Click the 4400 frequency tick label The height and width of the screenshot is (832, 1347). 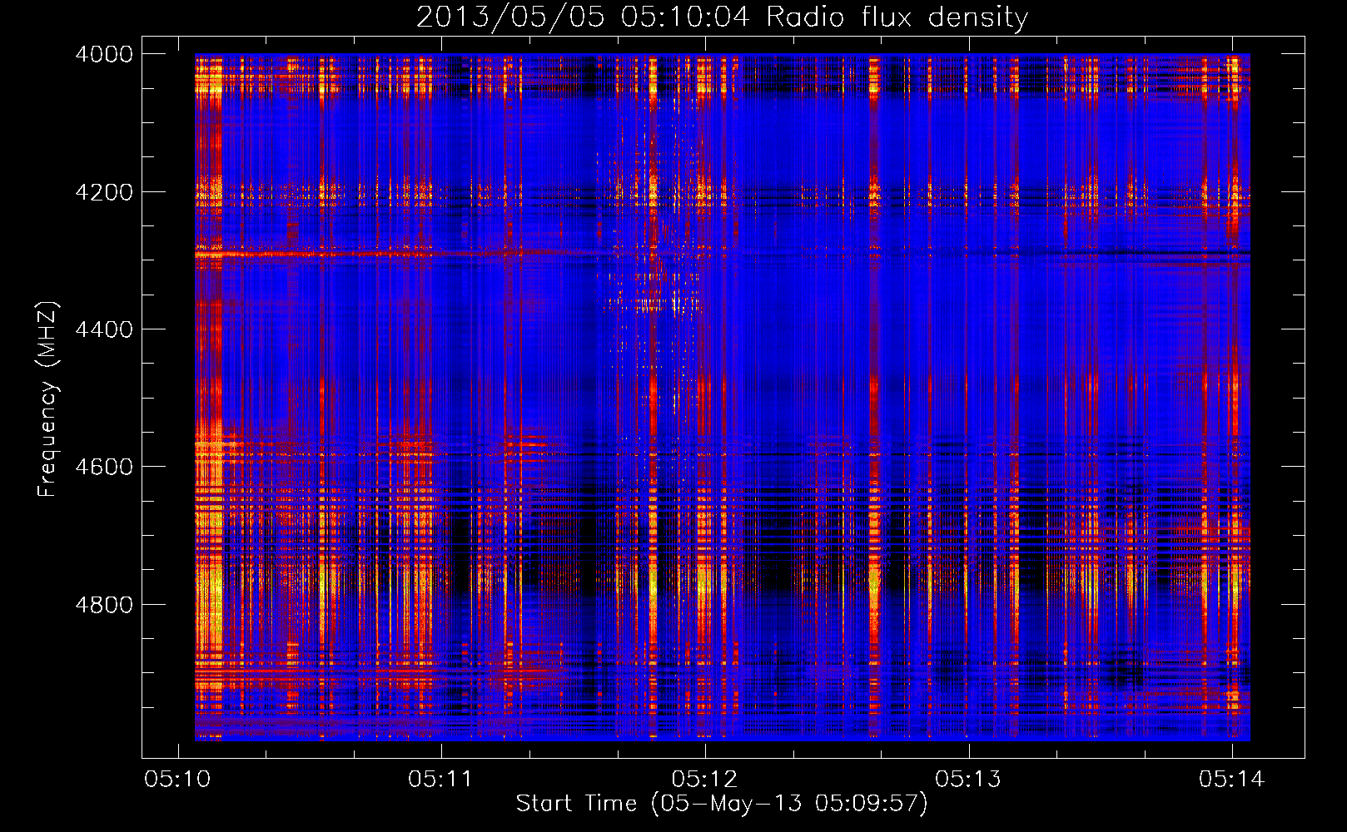click(x=104, y=329)
